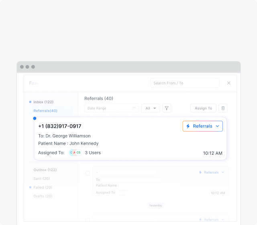Click the Search From / To field
The width and height of the screenshot is (257, 225).
coord(184,83)
